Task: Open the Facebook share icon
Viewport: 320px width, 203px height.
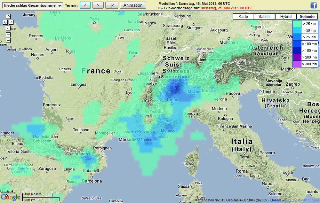Action: [x=314, y=5]
